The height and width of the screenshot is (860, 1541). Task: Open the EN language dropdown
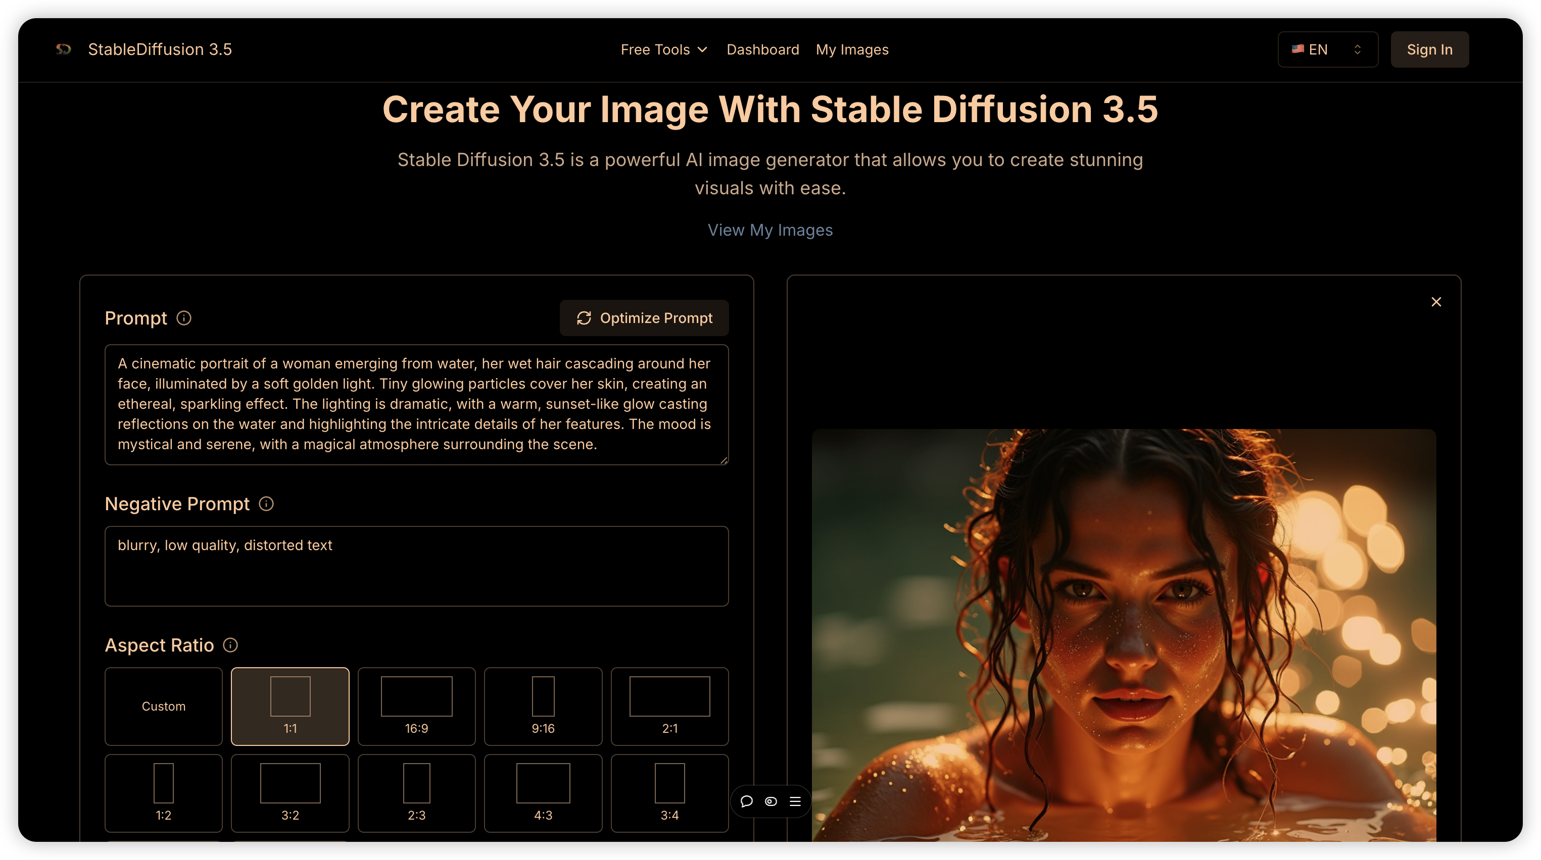pos(1327,49)
